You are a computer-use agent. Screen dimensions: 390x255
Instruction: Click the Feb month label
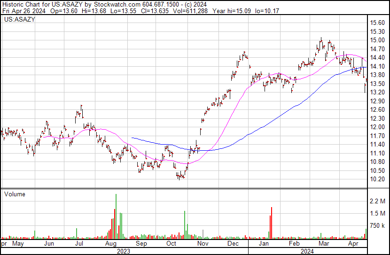click(294, 243)
